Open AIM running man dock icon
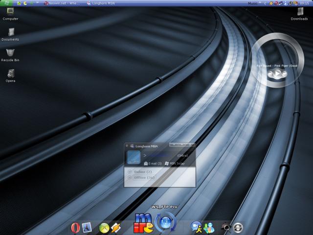Viewport: 313px width, 235px height. (196, 227)
